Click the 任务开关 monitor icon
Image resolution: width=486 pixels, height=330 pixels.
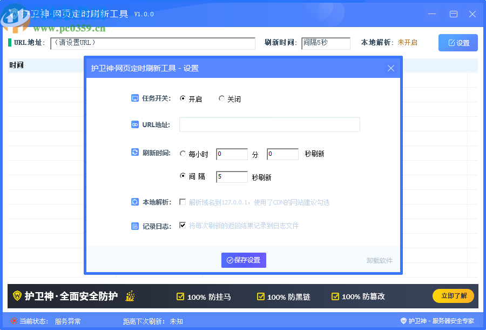point(134,98)
